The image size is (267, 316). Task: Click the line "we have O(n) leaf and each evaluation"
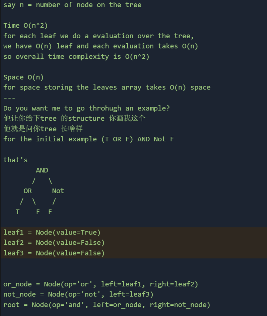coord(101,46)
